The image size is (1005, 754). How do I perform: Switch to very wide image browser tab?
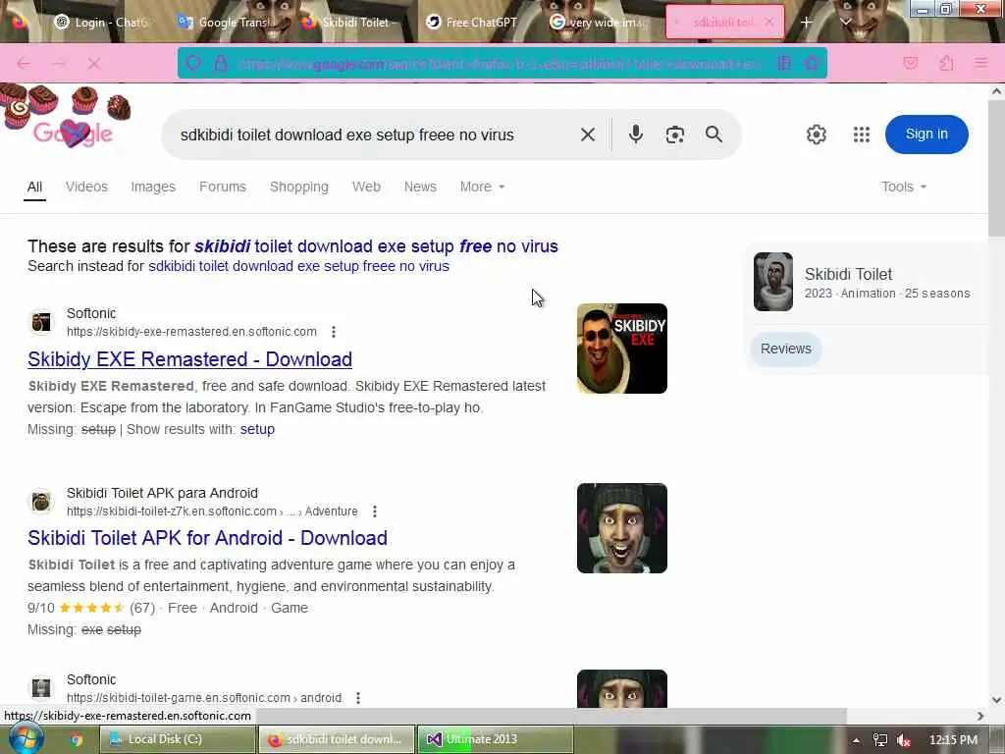[599, 23]
